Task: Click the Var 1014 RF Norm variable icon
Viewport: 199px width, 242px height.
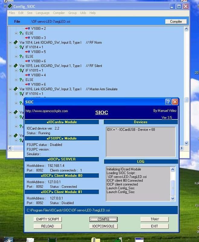Action: pos(16,43)
